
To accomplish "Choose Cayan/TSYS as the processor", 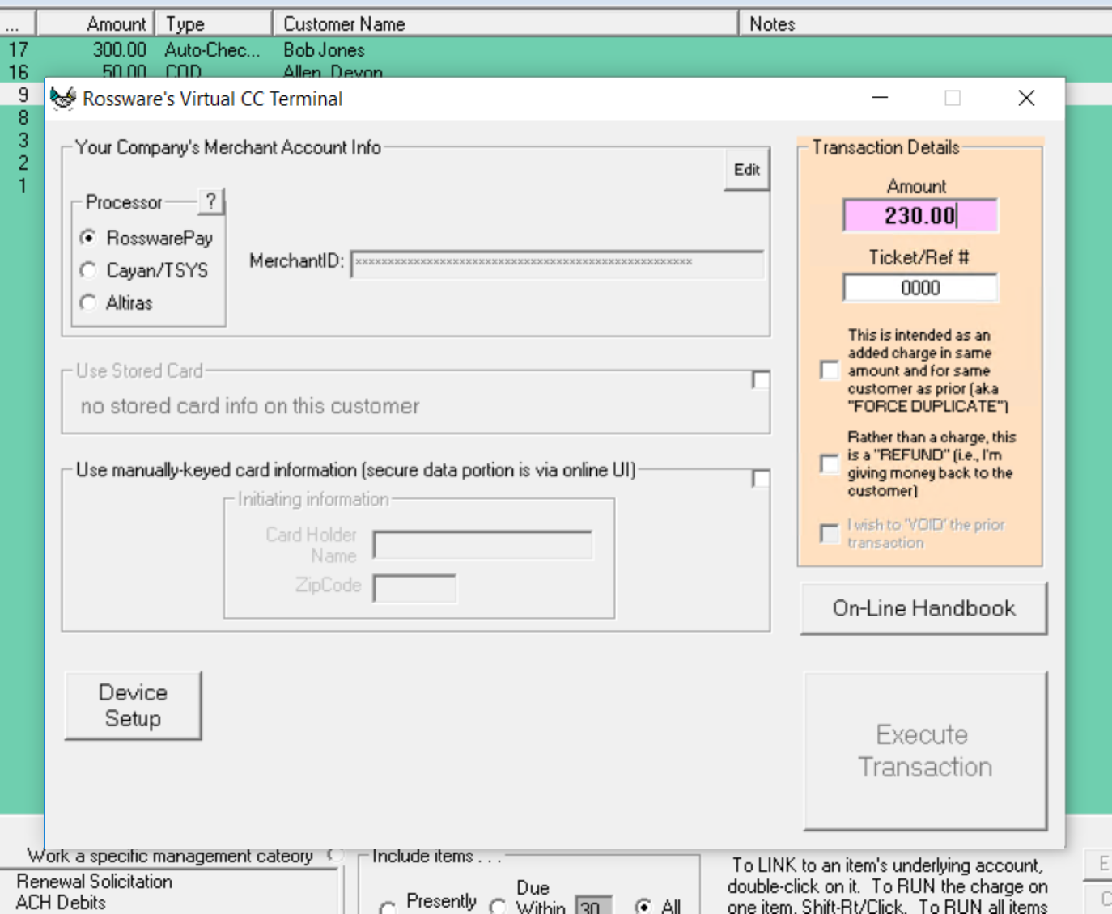I will [x=89, y=270].
